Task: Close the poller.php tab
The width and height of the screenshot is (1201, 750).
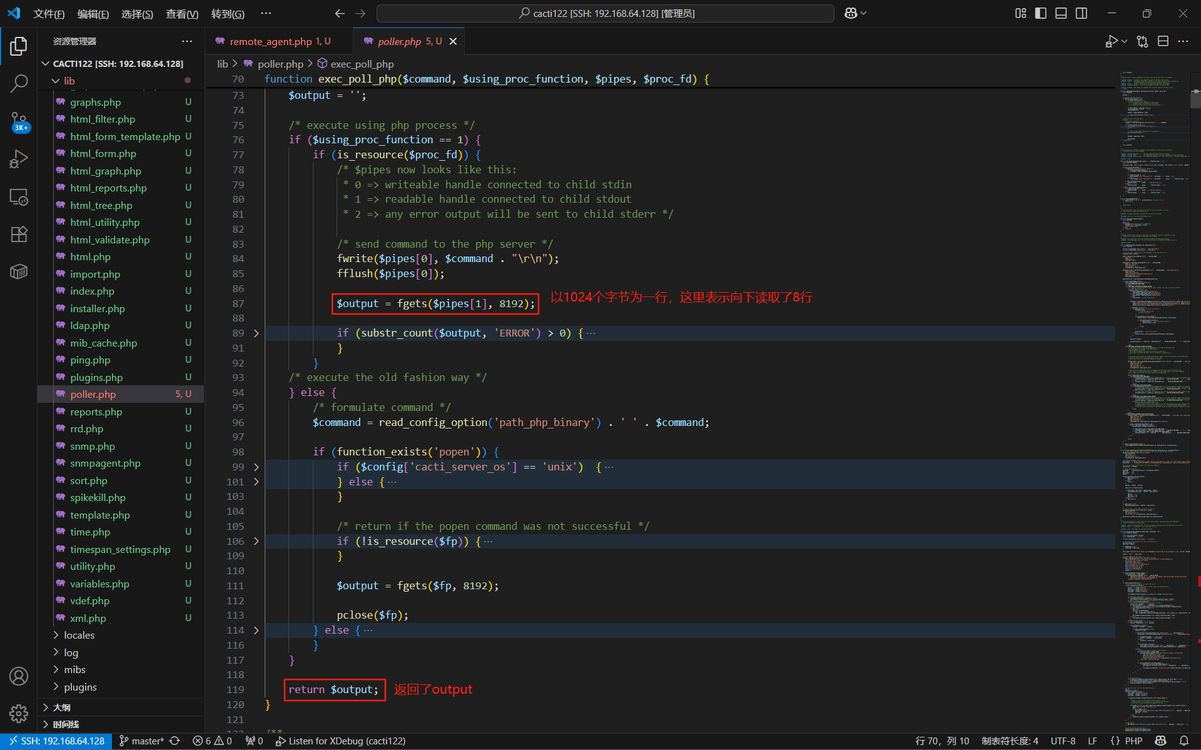Action: [x=453, y=41]
